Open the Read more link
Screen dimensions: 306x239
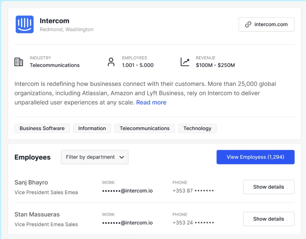pos(151,102)
